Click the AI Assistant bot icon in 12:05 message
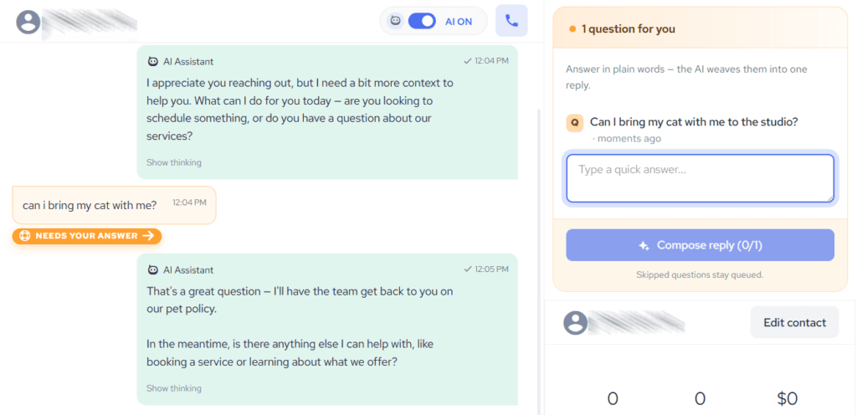Image resolution: width=857 pixels, height=415 pixels. point(153,269)
